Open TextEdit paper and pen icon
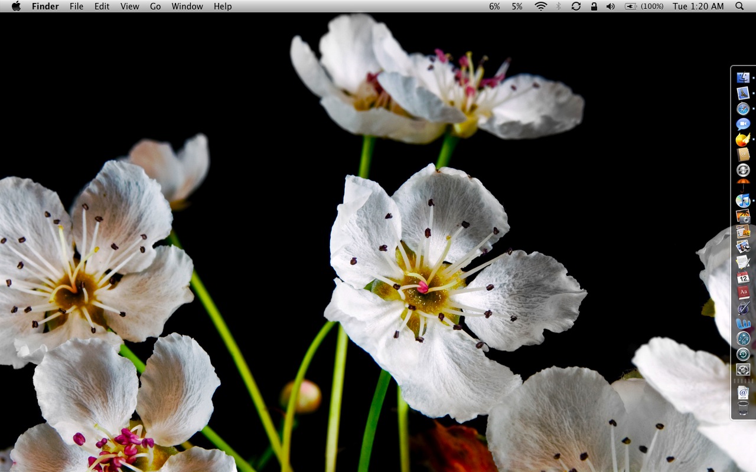The width and height of the screenshot is (756, 472). click(x=743, y=262)
